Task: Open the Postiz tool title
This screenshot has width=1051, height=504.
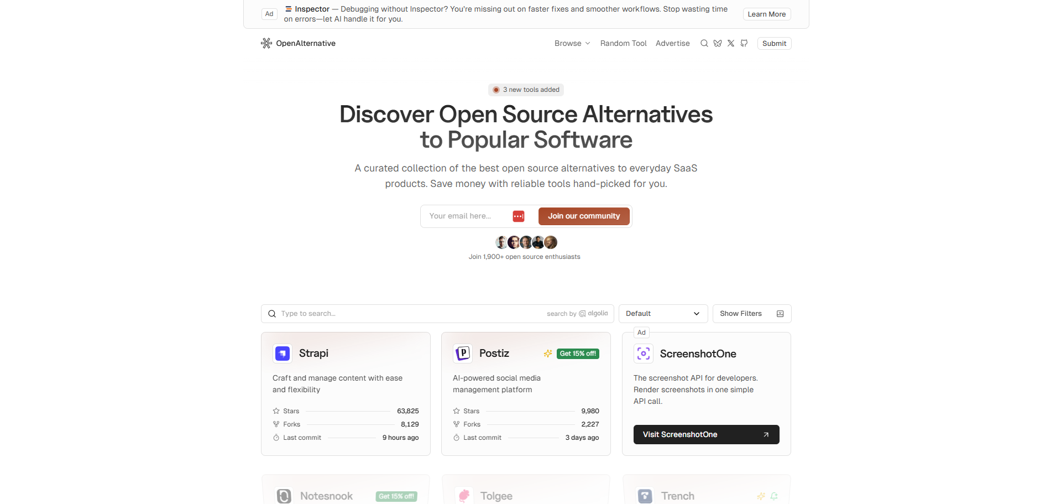Action: pyautogui.click(x=494, y=353)
